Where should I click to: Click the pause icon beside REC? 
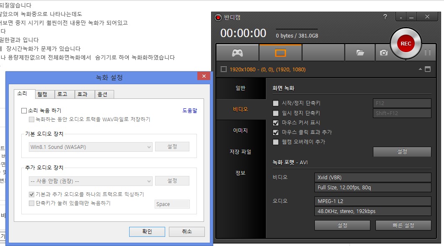tap(428, 52)
